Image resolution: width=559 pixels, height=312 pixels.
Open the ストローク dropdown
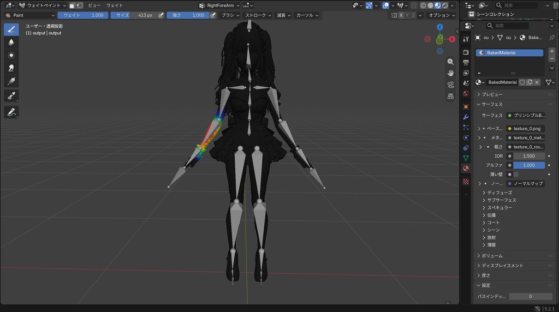[x=258, y=15]
